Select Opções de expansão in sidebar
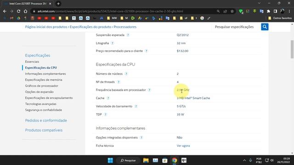 tap(39, 92)
